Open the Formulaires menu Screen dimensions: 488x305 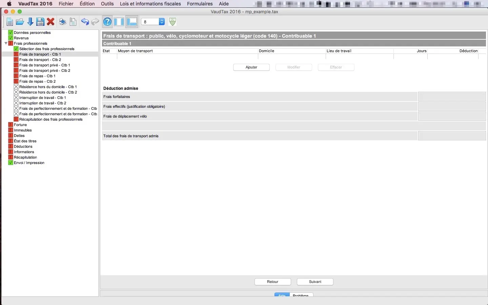200,4
